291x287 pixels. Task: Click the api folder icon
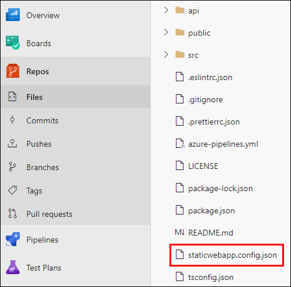179,10
